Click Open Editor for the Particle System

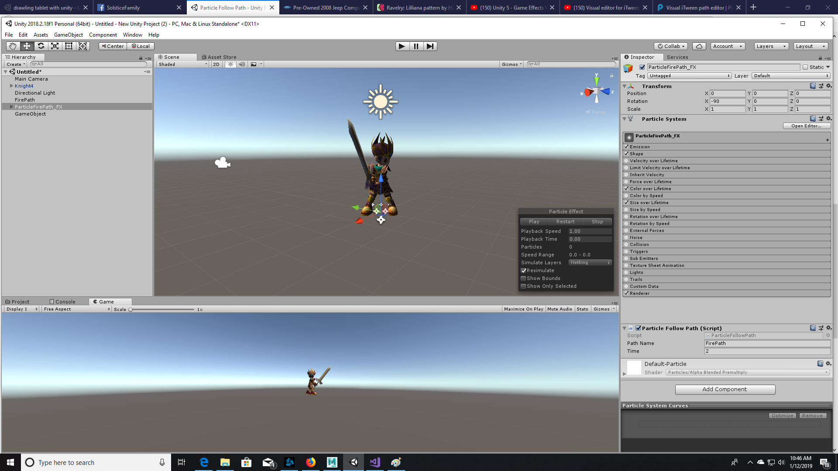807,126
